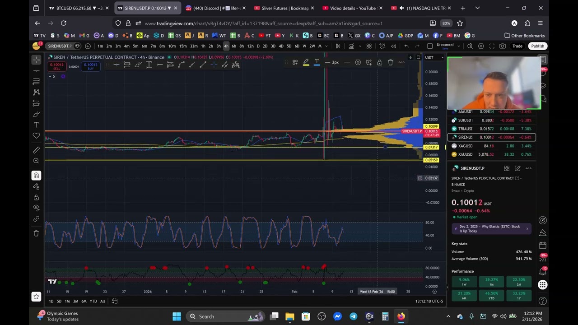This screenshot has width=578, height=325.
Task: Toggle the magnet mode
Action: [36, 176]
